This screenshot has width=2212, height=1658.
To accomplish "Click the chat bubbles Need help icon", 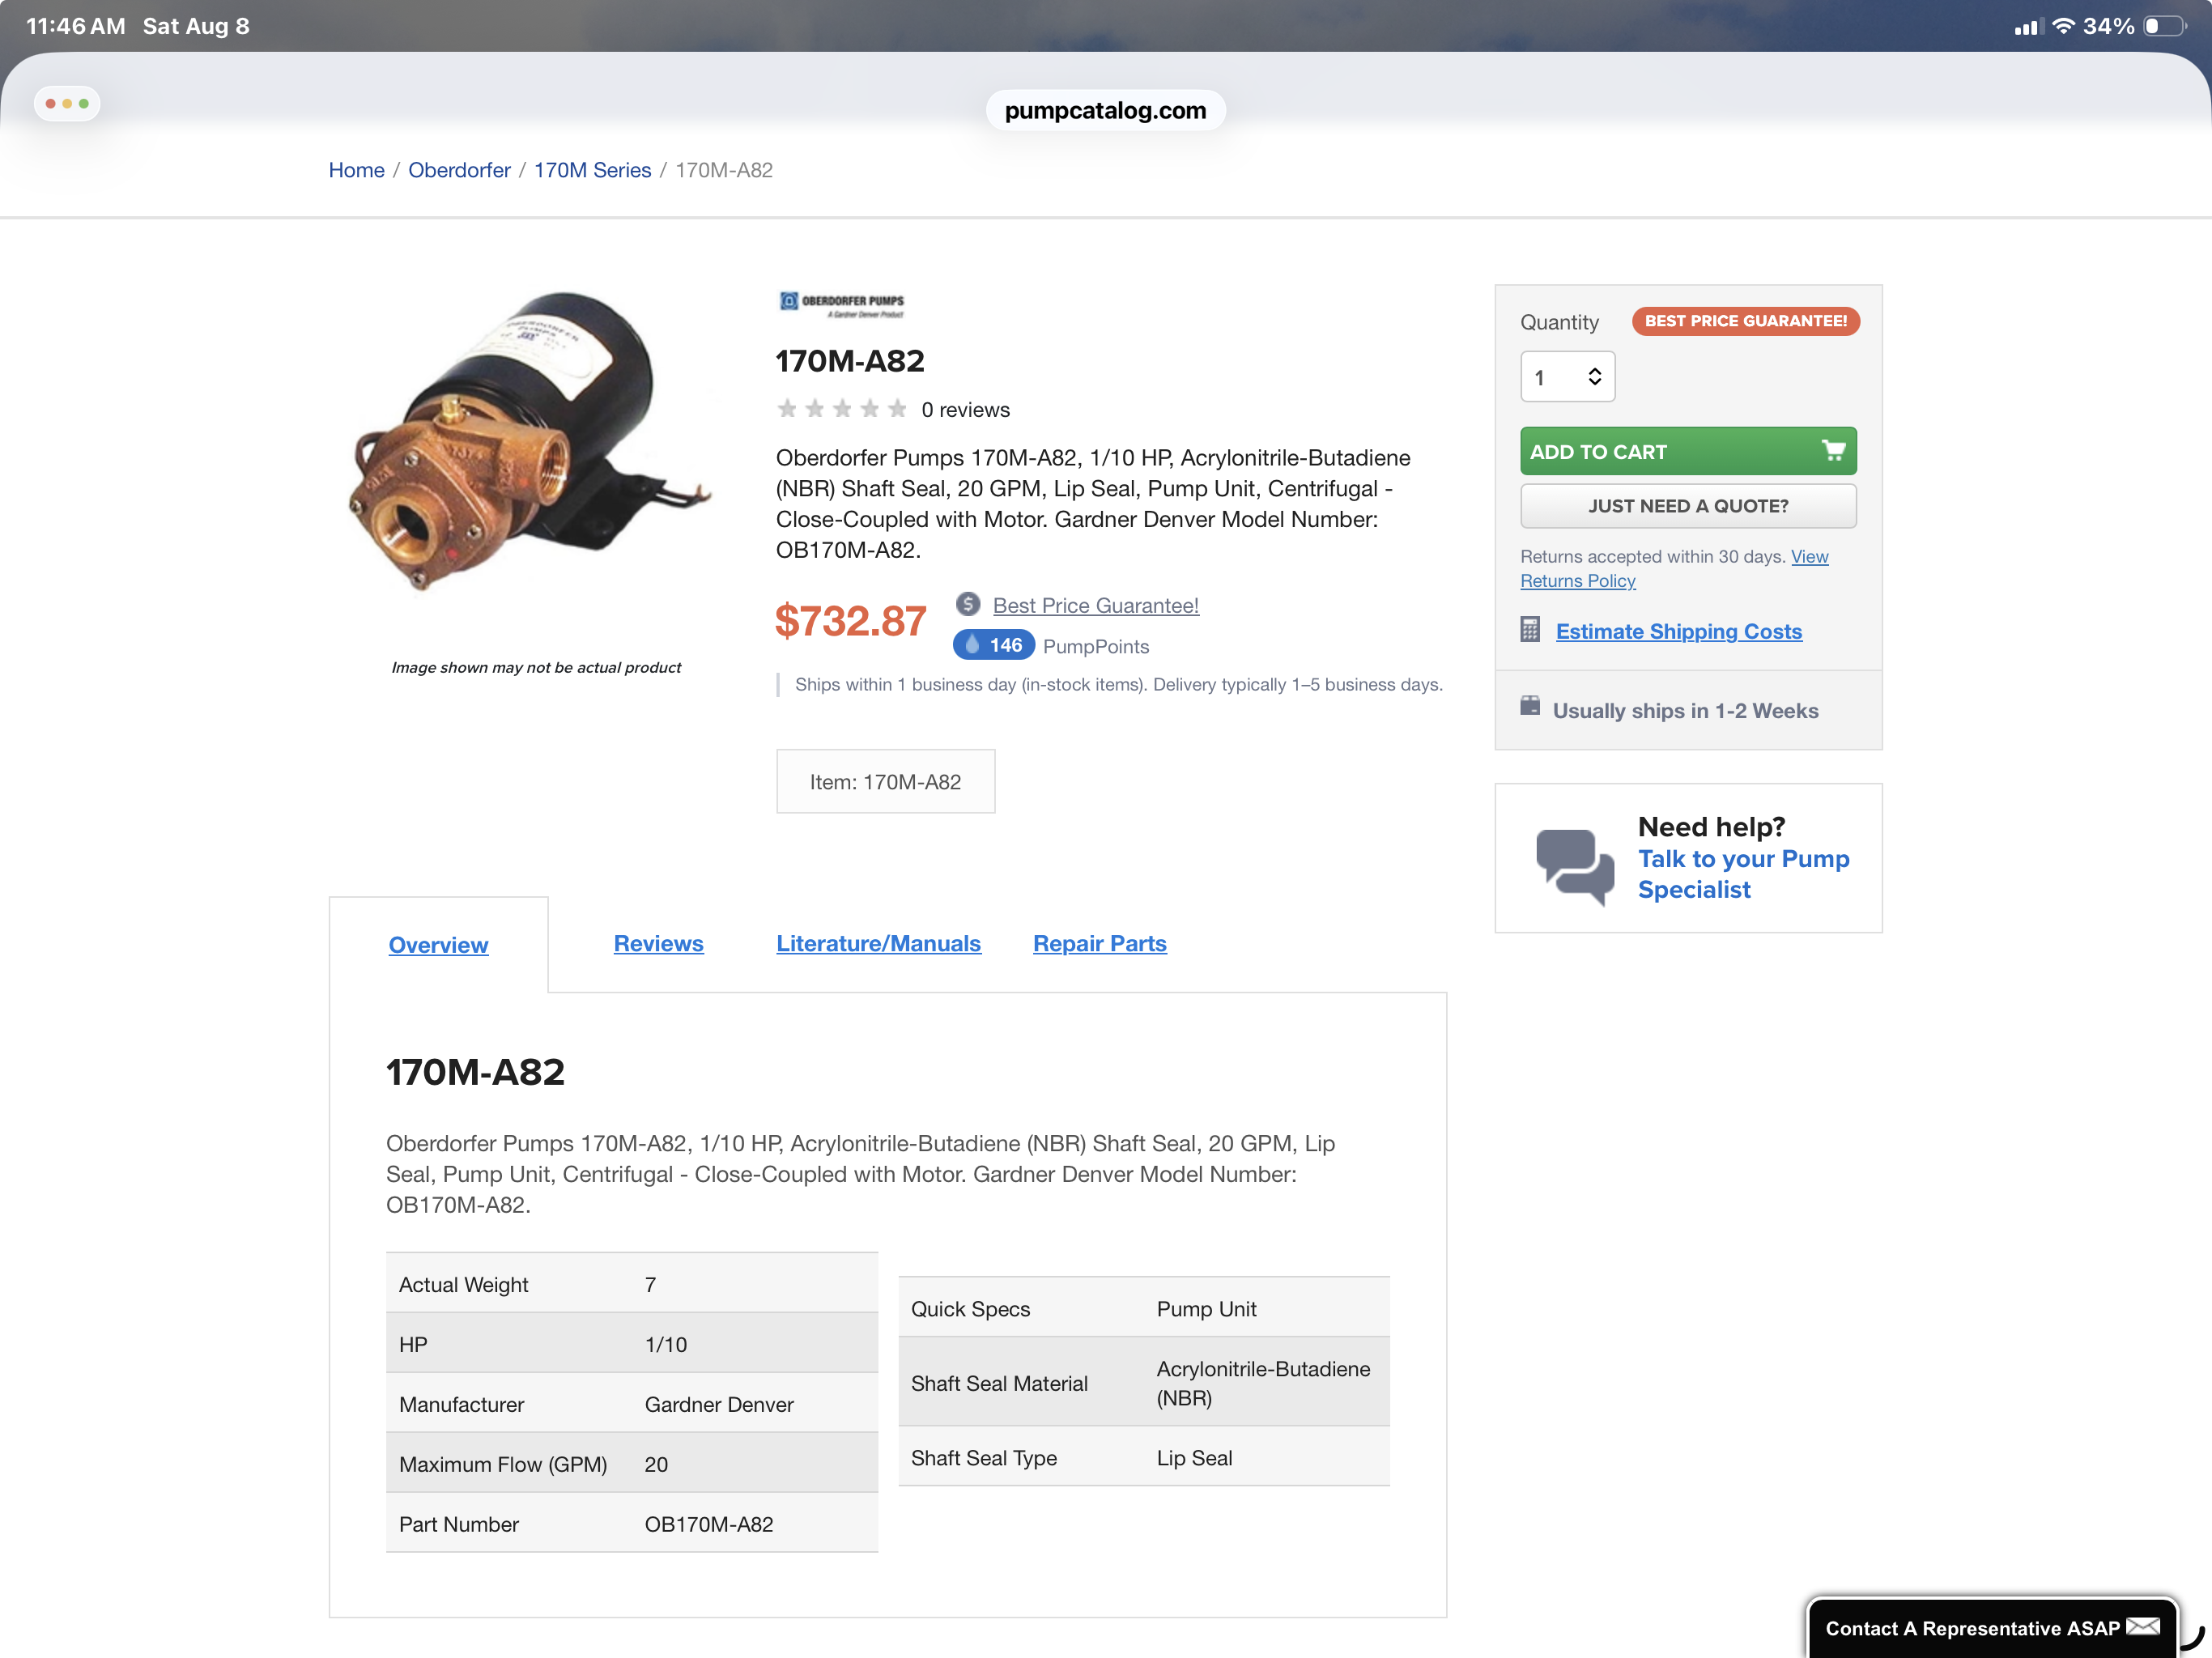I will pos(1574,866).
